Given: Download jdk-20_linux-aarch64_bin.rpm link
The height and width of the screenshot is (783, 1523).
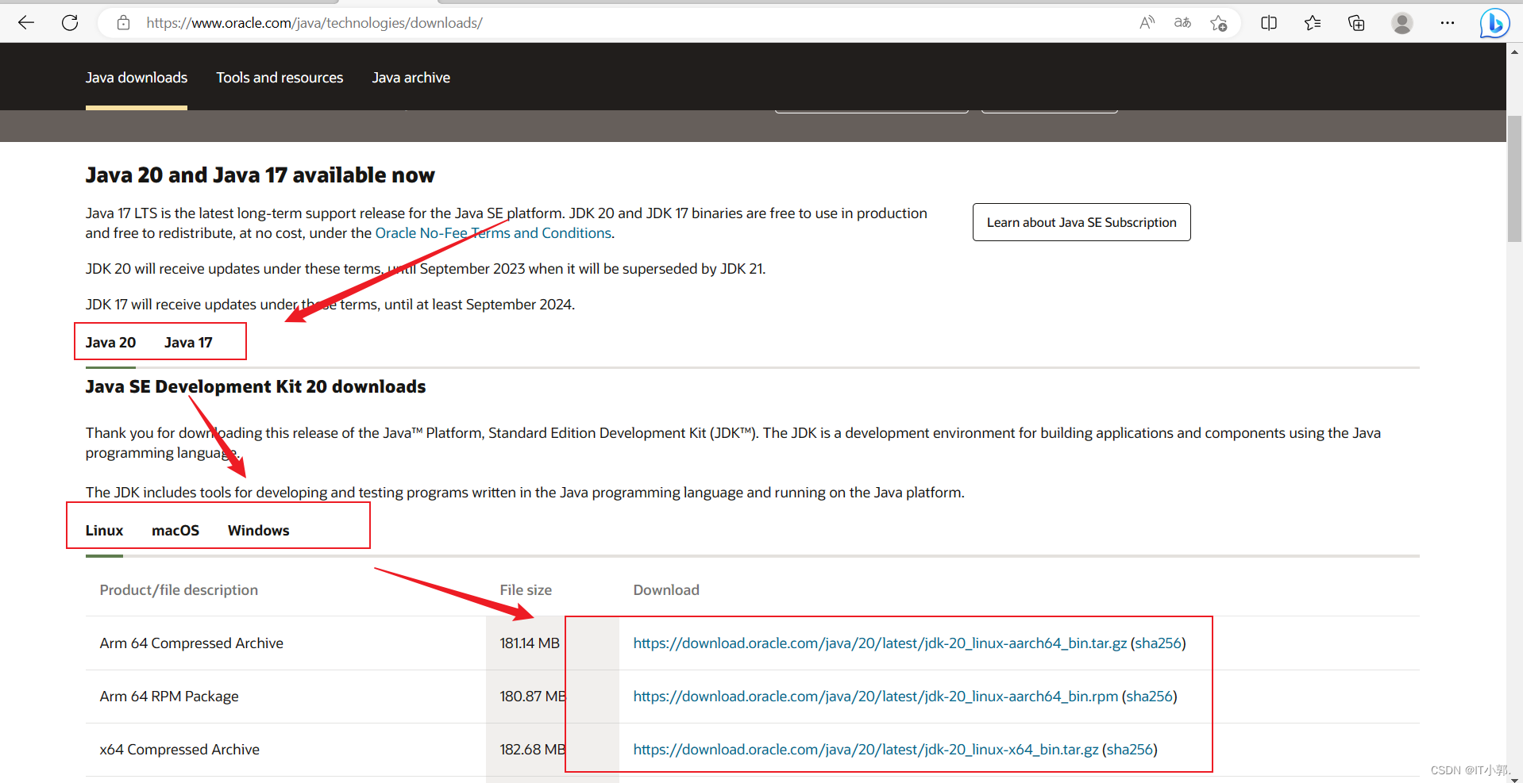Looking at the screenshot, I should (875, 697).
